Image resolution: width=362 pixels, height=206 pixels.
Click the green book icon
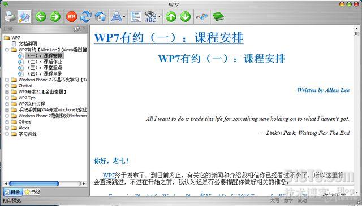pyautogui.click(x=218, y=17)
